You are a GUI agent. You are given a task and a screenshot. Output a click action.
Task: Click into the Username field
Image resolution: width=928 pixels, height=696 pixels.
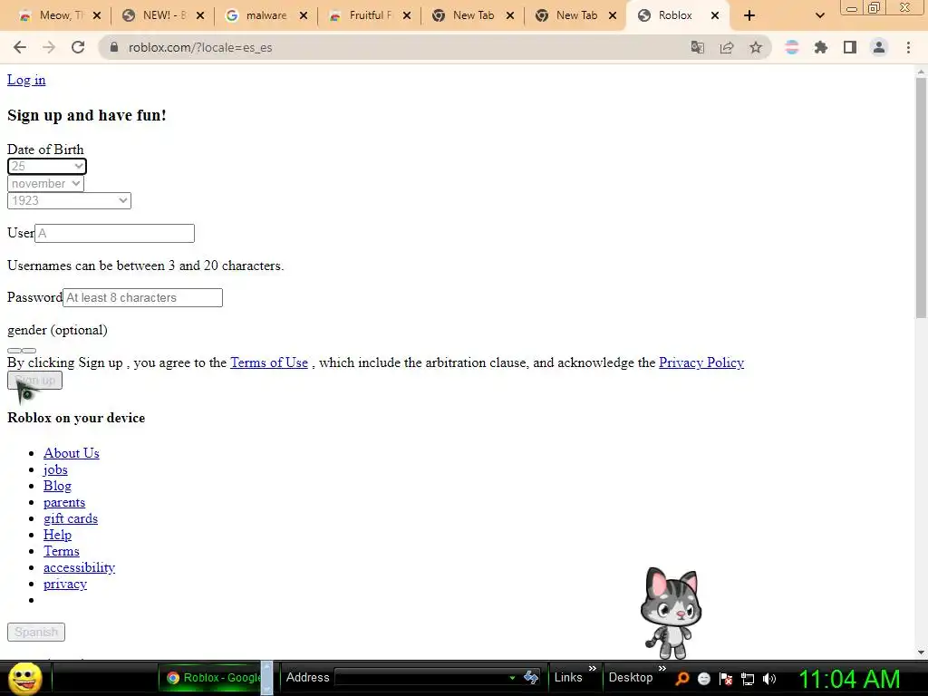point(115,233)
